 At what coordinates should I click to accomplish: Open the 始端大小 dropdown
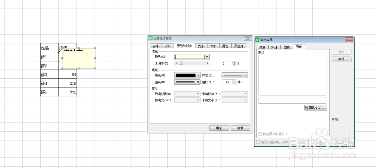[x=187, y=100]
